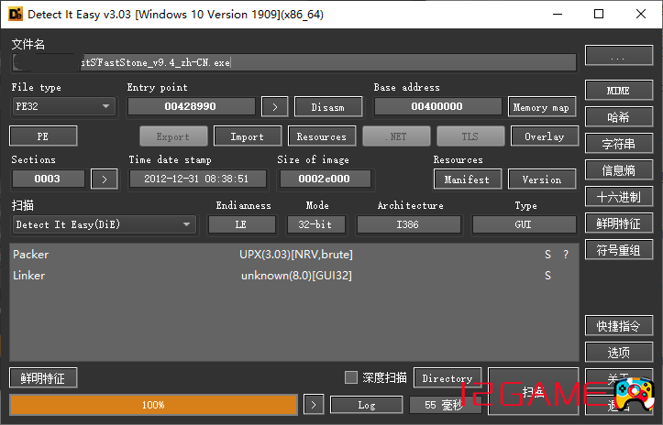The image size is (663, 425).
Task: Click the orange 100% progress bar
Action: (x=153, y=404)
